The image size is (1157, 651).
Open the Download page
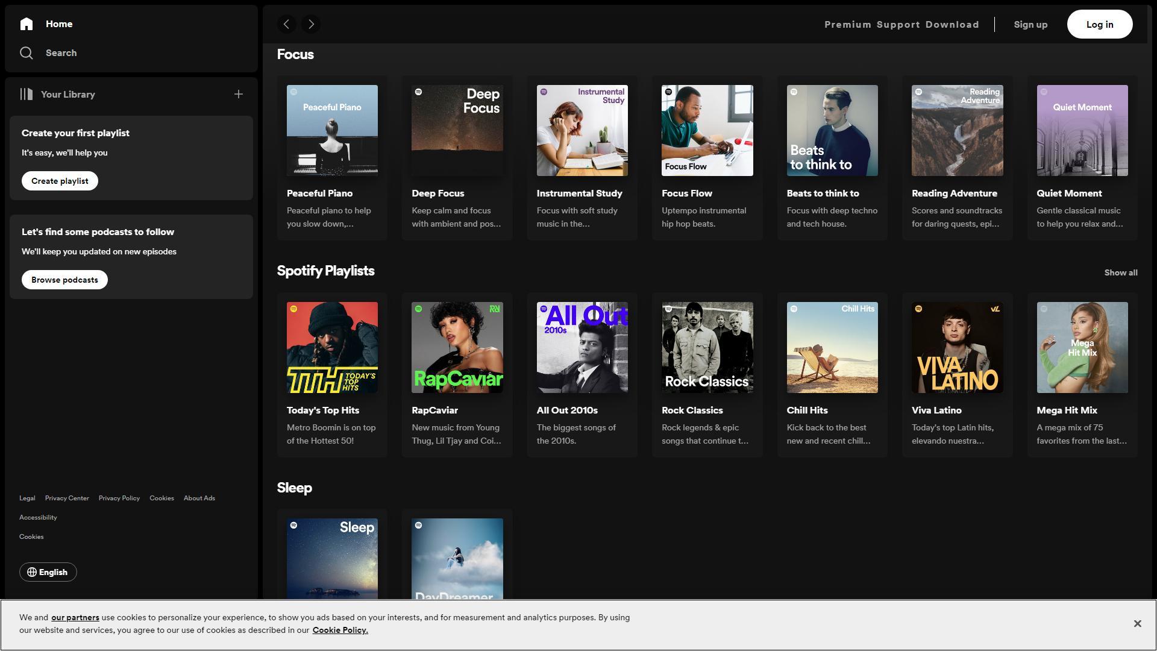click(952, 25)
